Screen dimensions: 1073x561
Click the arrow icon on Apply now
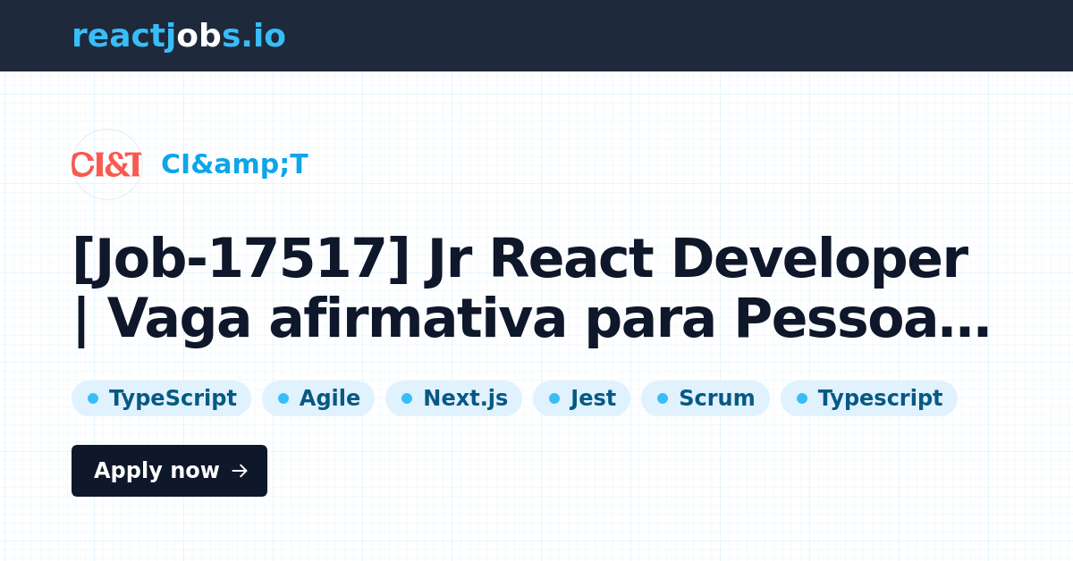click(240, 471)
